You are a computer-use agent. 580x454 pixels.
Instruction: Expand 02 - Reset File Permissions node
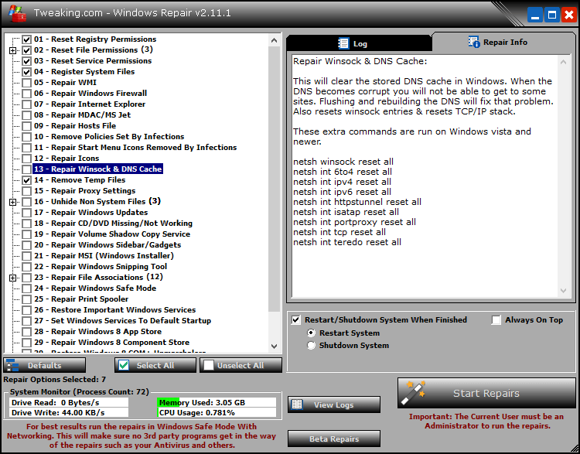(x=12, y=50)
